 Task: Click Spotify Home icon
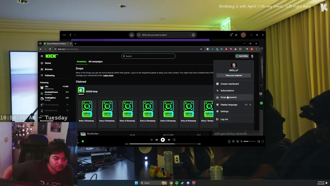(x=132, y=35)
